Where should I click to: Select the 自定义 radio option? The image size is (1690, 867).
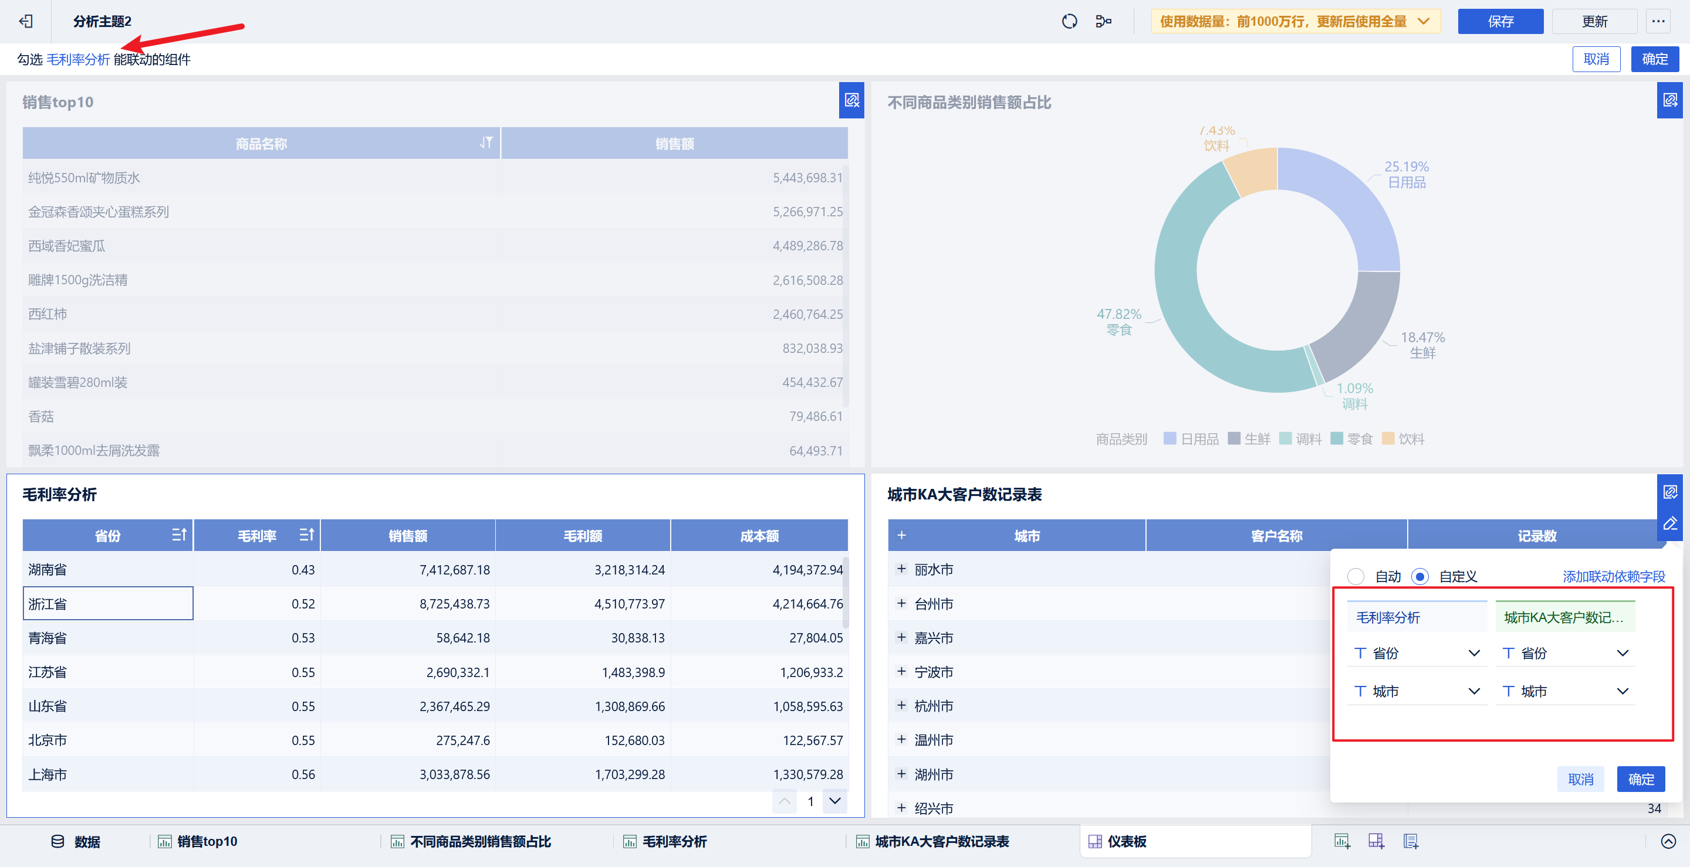point(1419,577)
